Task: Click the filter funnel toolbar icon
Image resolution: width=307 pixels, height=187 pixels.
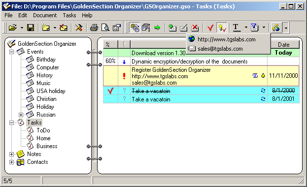Action: [254, 28]
